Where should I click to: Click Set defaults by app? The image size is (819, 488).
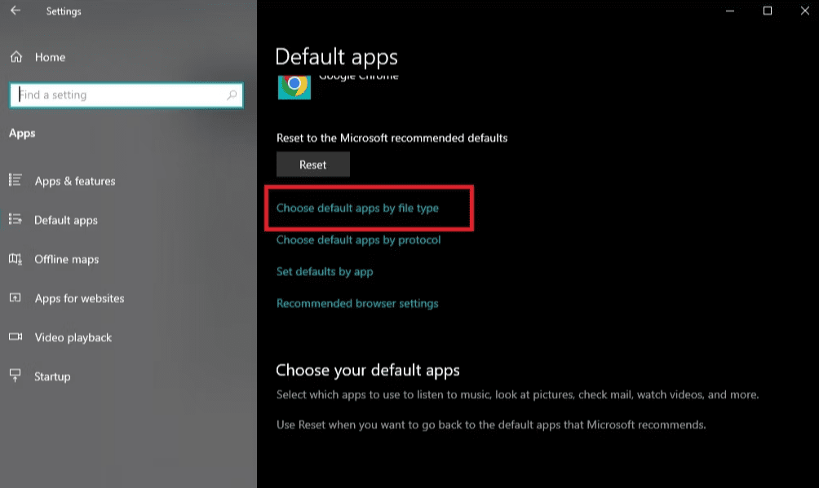[325, 271]
